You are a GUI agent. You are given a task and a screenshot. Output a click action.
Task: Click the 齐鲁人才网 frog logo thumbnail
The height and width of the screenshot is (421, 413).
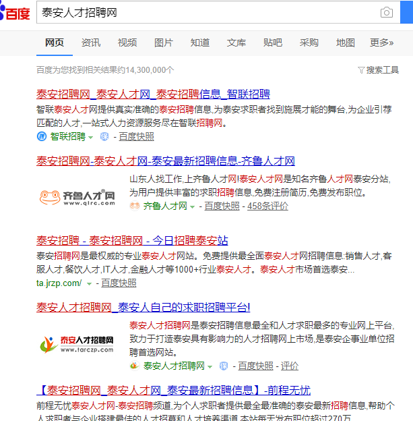pyautogui.click(x=77, y=197)
